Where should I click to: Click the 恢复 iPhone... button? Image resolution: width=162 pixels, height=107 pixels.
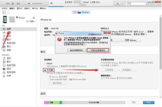pos(131,40)
